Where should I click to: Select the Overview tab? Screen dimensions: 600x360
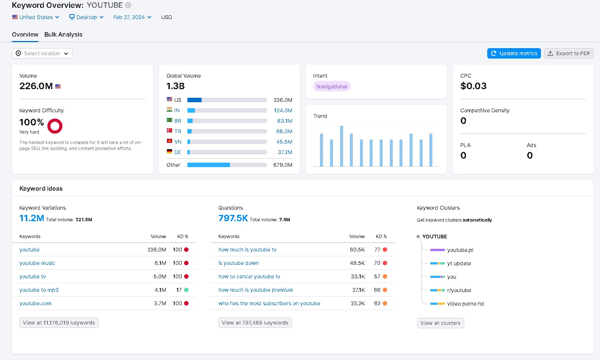[25, 34]
